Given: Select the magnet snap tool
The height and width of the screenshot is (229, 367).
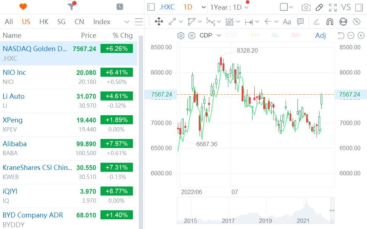Looking at the screenshot, I should (x=330, y=22).
